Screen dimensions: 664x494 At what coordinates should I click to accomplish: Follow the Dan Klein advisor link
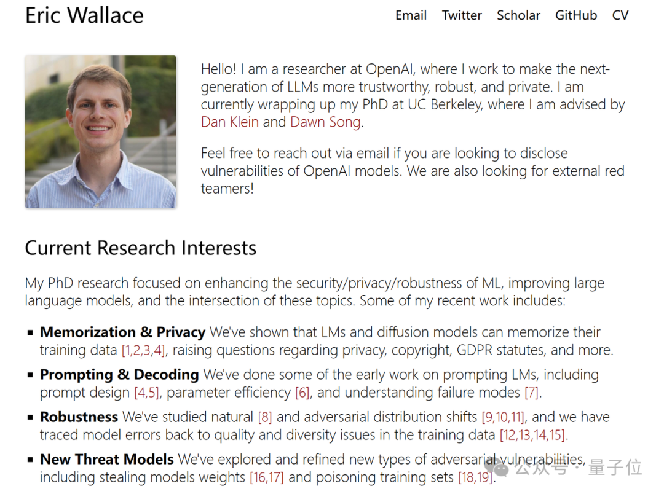(x=229, y=122)
